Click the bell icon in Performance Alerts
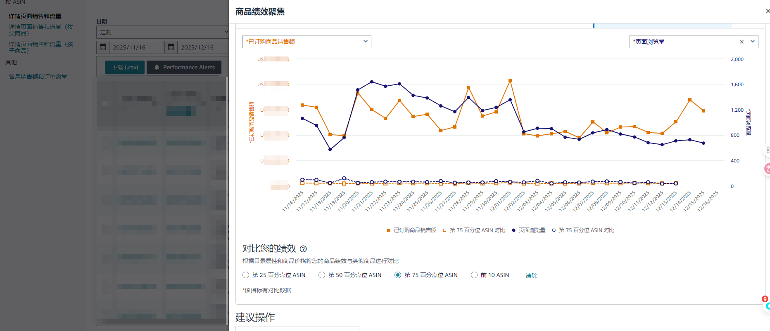This screenshot has height=331, width=770. (x=157, y=67)
